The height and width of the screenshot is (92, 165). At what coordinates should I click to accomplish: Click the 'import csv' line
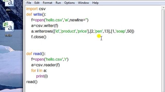(x=36, y=9)
